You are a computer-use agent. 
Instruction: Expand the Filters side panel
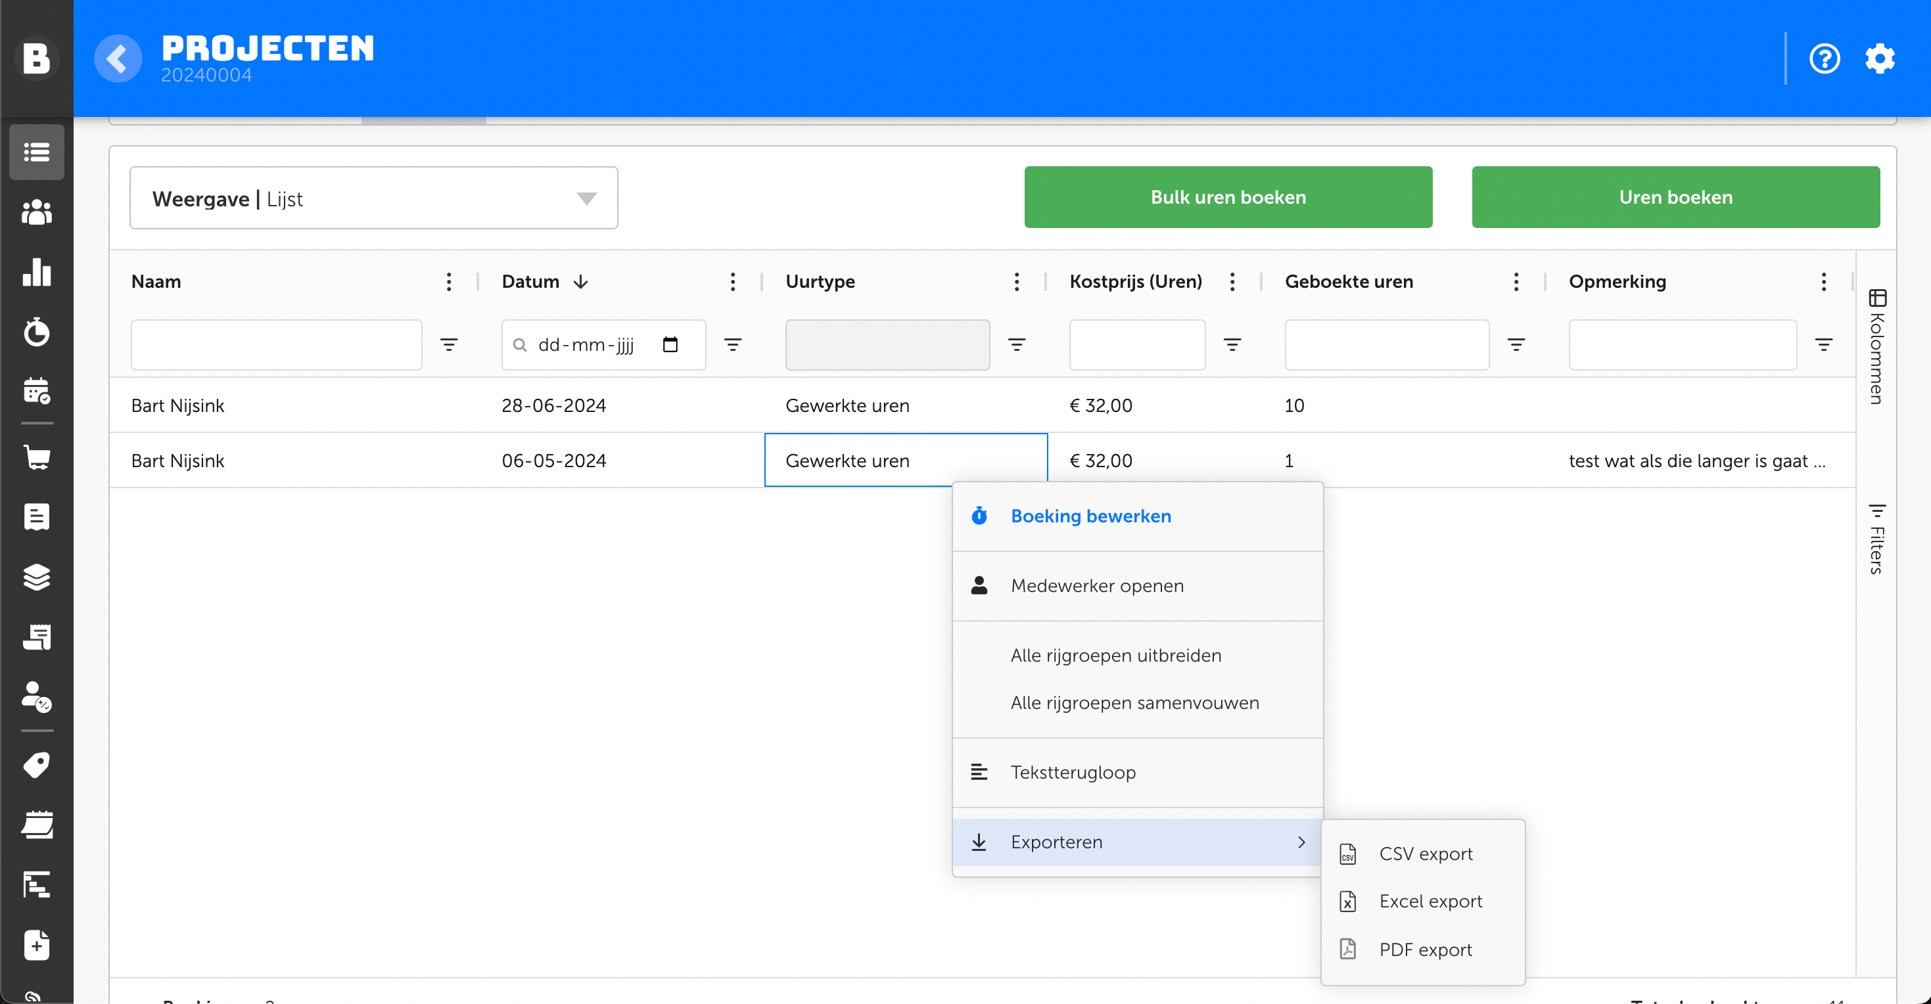1877,539
